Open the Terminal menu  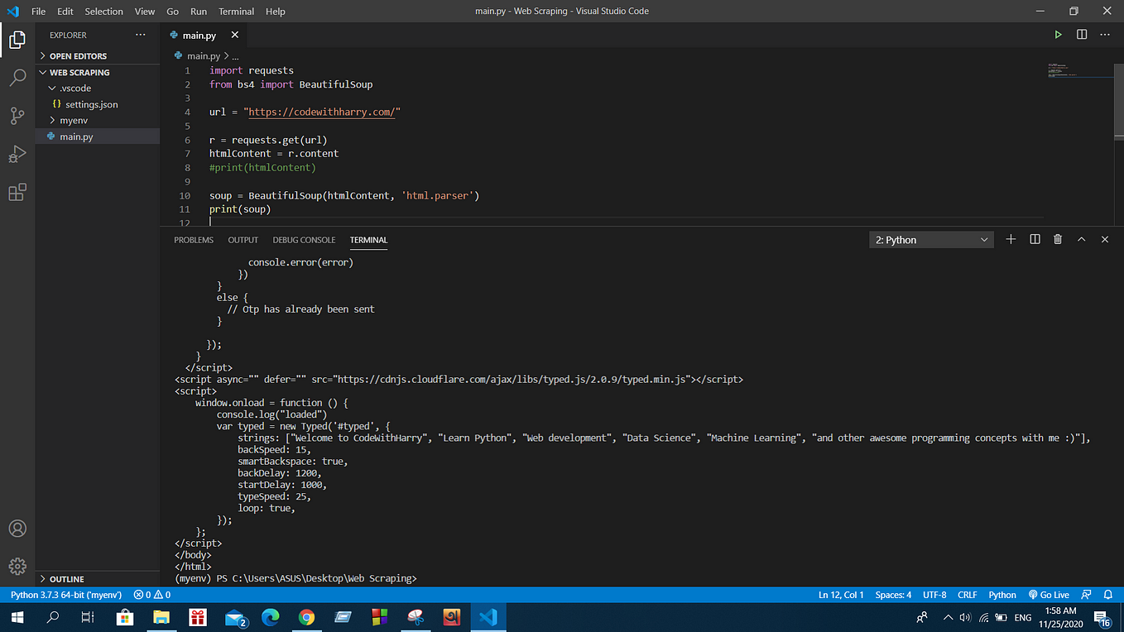point(236,11)
